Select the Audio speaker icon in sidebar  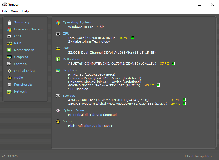9,78
